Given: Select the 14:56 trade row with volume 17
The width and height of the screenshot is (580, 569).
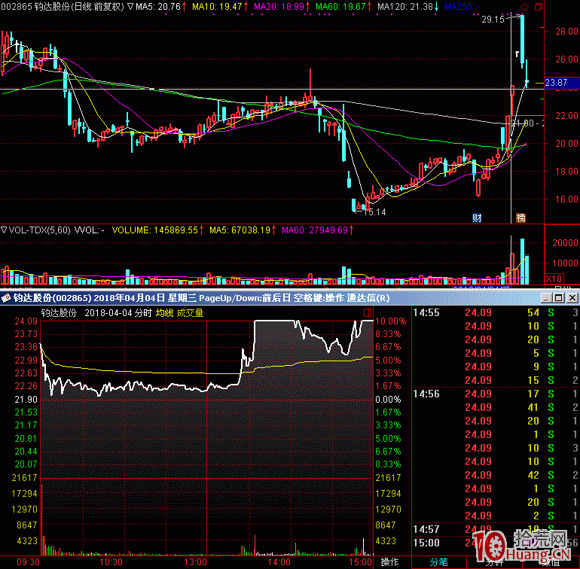Looking at the screenshot, I should [496, 394].
